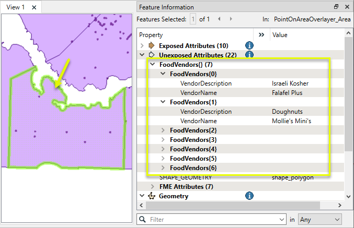
Task: Click the Exposed Attributes info icon
Action: tap(249, 45)
